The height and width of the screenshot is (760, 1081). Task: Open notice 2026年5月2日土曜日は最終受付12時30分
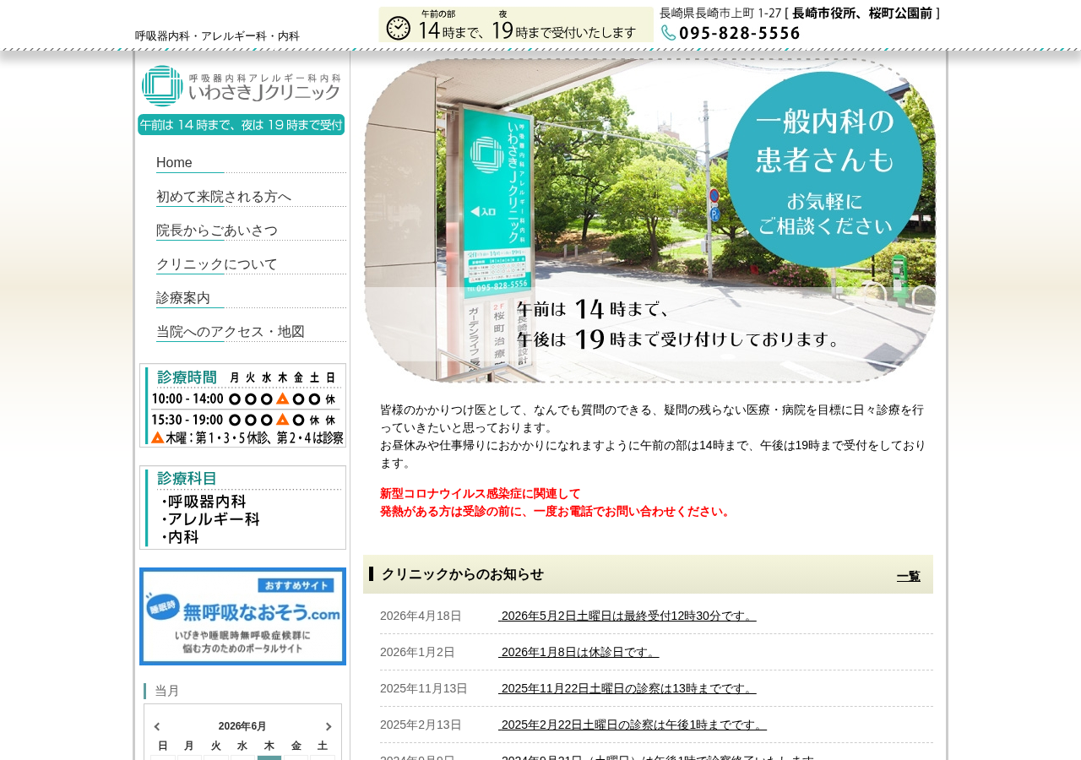[627, 616]
